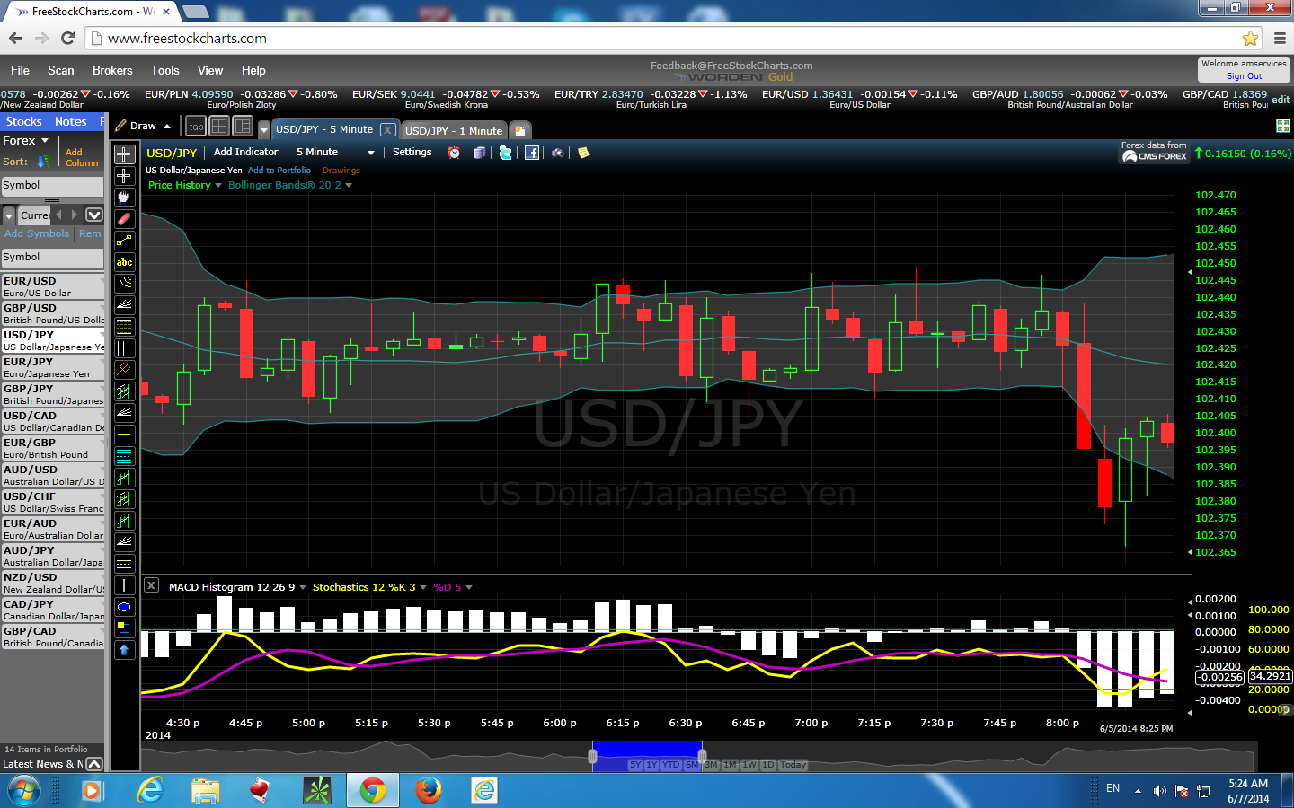Open the yellow sticky note icon
Image resolution: width=1294 pixels, height=808 pixels.
[x=584, y=153]
